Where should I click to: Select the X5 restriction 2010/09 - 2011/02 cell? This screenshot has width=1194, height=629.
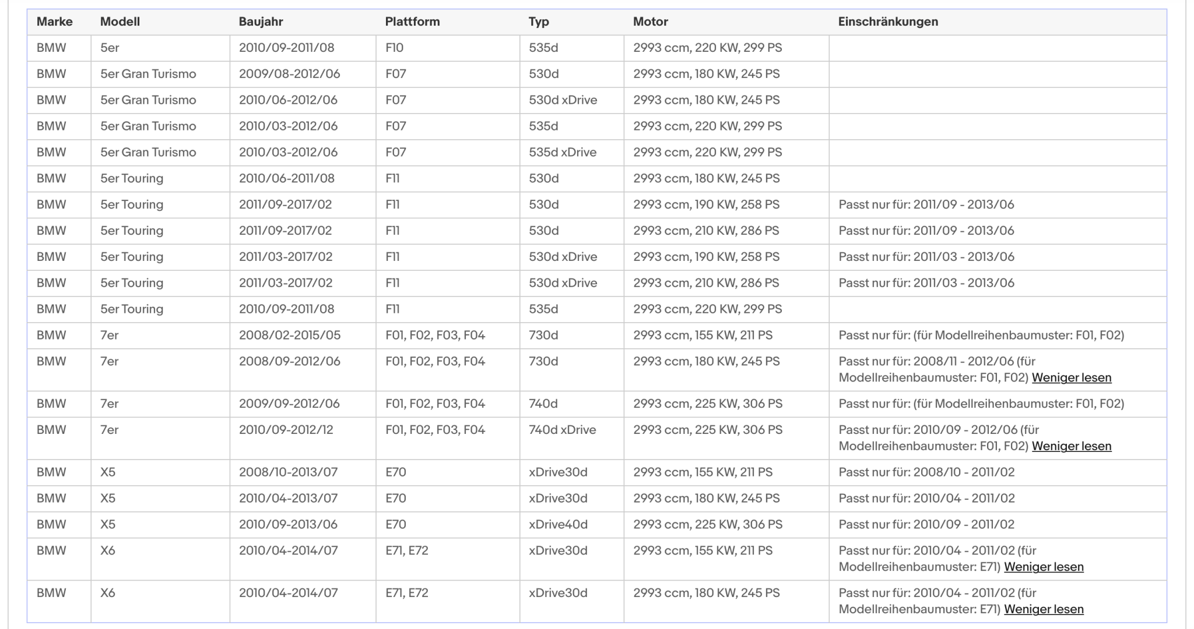tap(998, 525)
